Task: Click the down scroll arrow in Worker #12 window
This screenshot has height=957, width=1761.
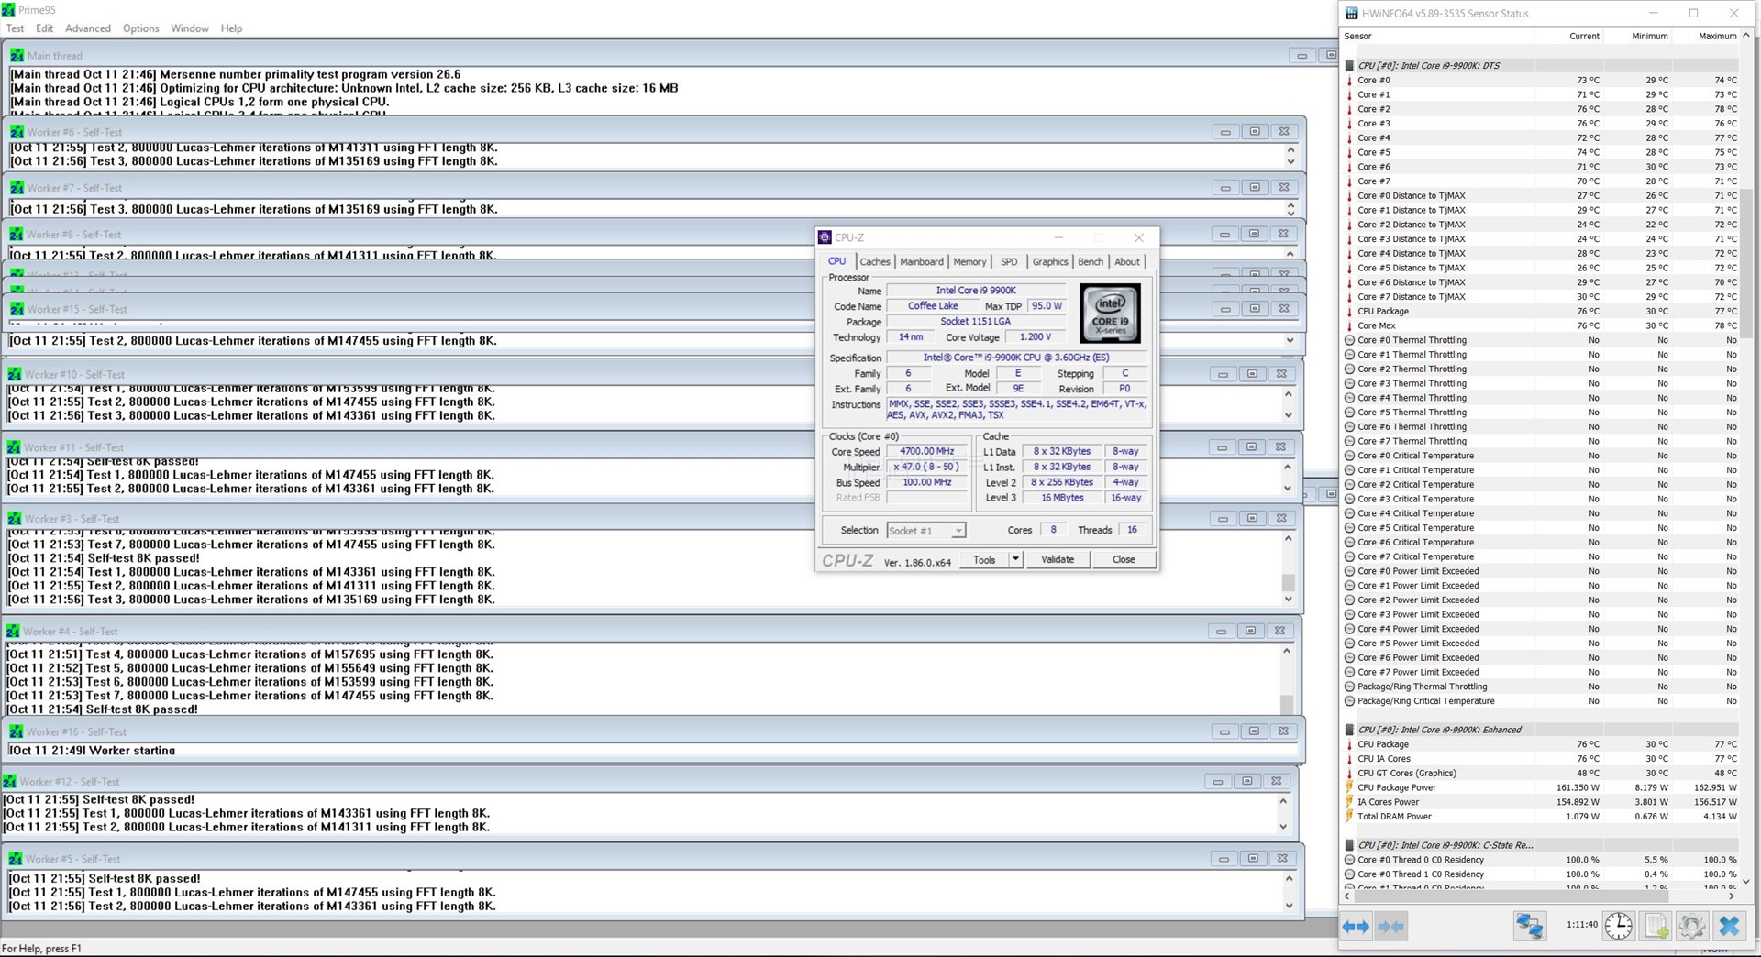Action: [1283, 827]
